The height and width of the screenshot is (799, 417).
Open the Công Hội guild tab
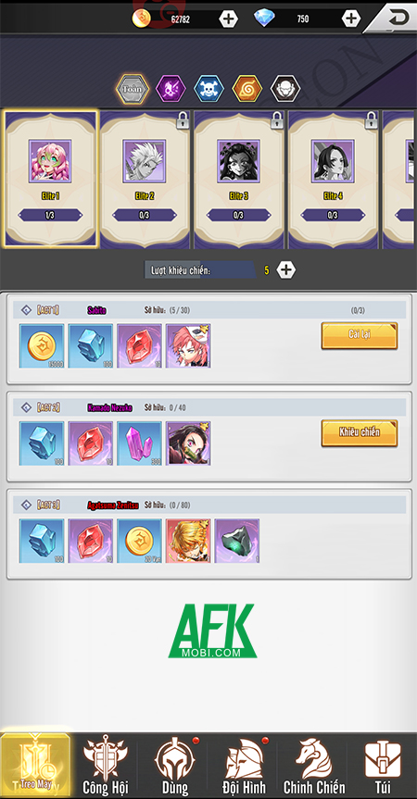click(105, 766)
